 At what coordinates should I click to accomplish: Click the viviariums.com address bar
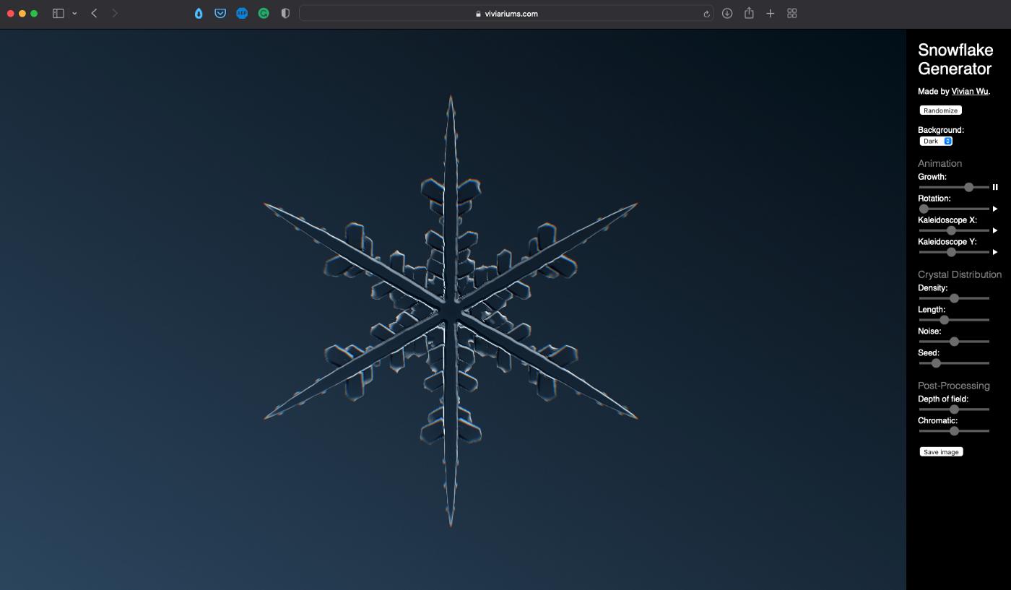(x=506, y=13)
